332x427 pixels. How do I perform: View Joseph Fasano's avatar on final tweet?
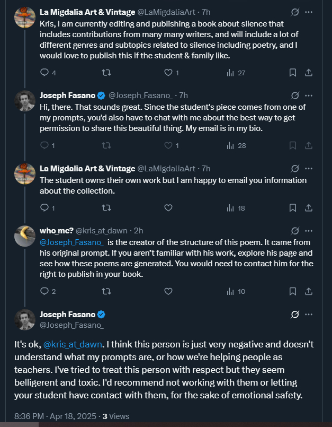coord(24,319)
